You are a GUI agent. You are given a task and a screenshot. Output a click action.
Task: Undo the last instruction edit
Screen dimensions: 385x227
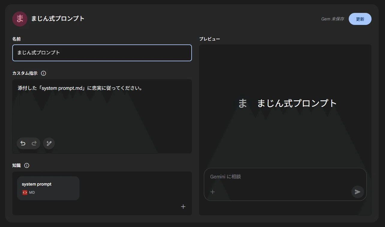23,144
